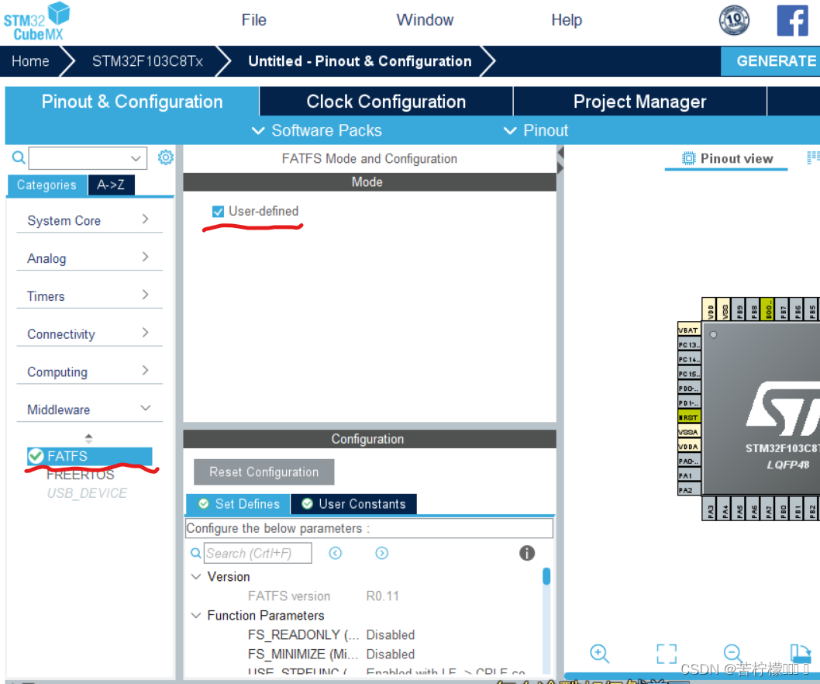Expand the Analog category
Viewport: 820px width, 684px height.
pos(89,258)
